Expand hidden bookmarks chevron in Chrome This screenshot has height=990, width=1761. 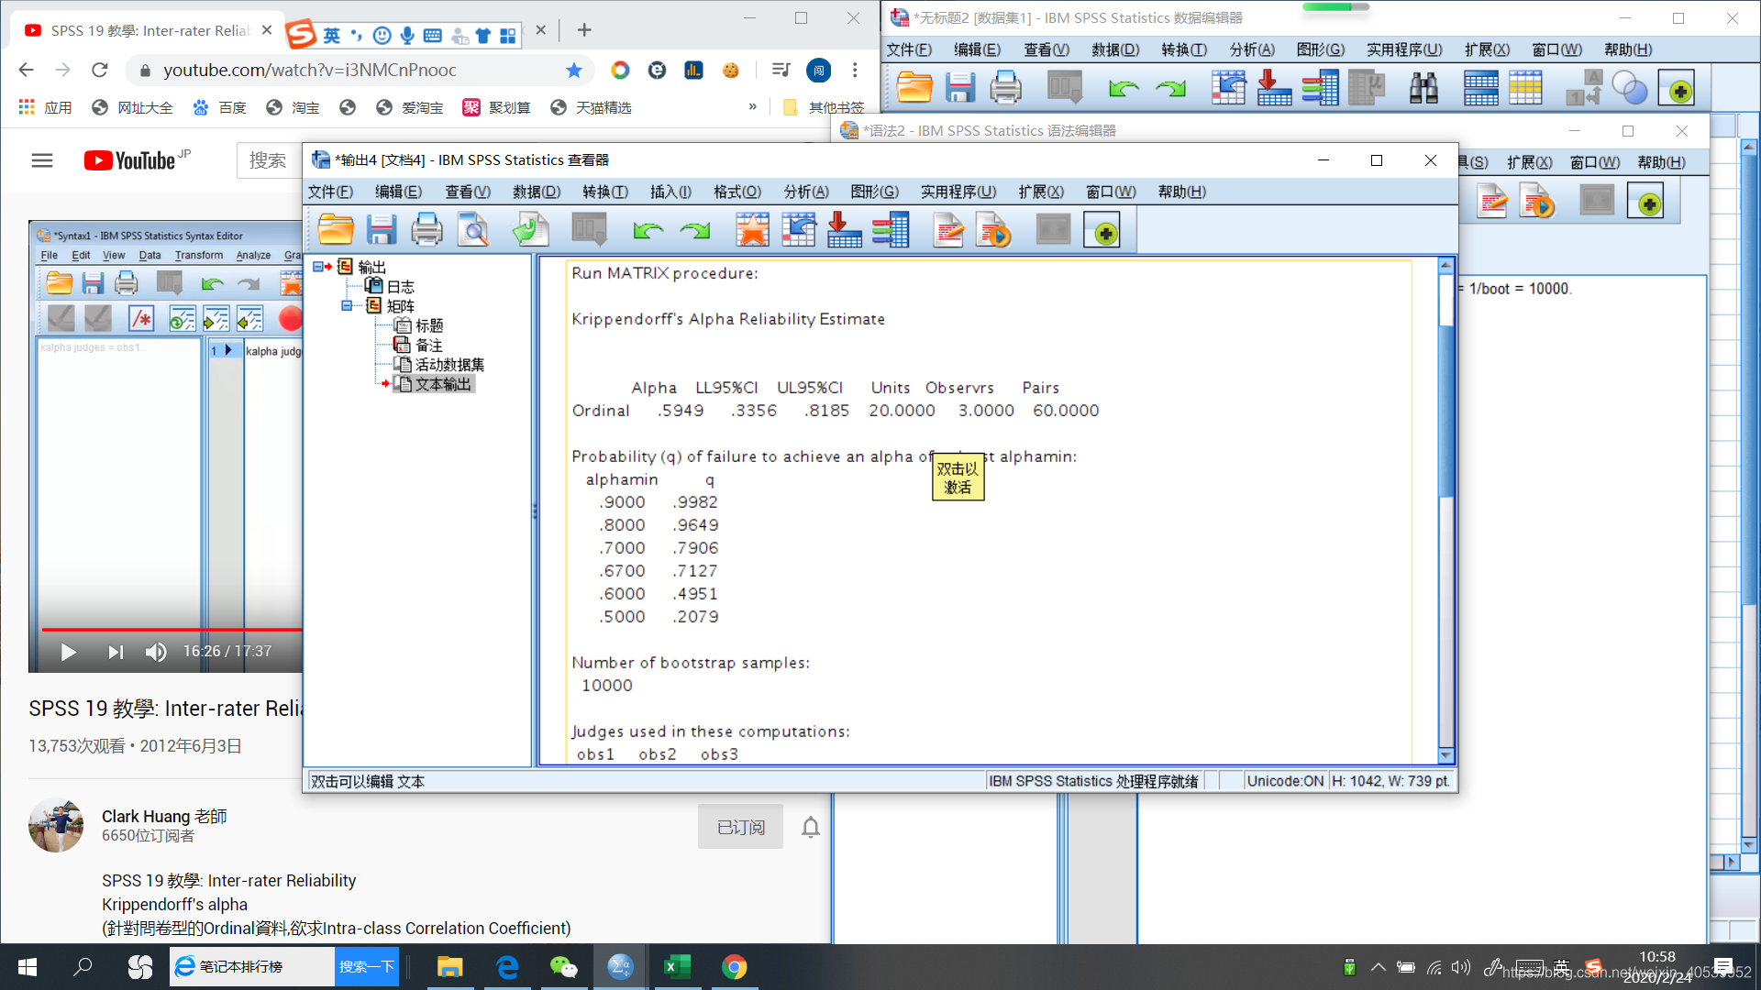pos(752,107)
